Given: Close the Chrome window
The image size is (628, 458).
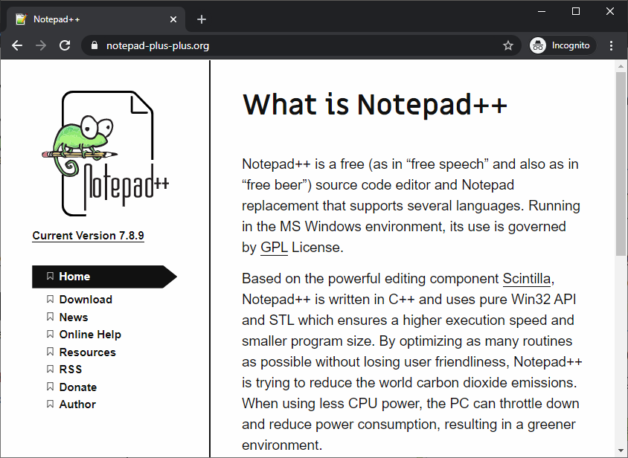Looking at the screenshot, I should pyautogui.click(x=610, y=12).
